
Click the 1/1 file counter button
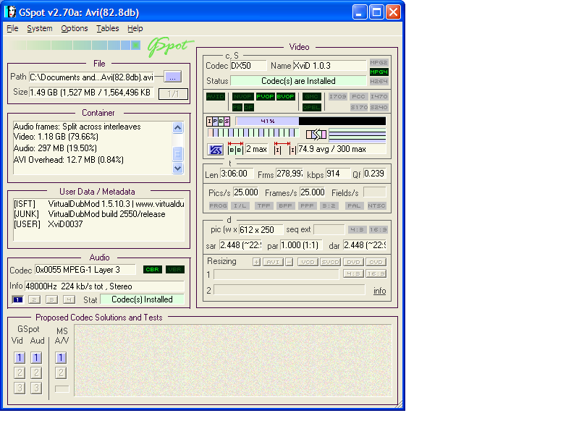pyautogui.click(x=173, y=94)
